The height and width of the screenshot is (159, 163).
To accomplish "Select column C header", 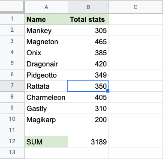I will (x=136, y=7).
